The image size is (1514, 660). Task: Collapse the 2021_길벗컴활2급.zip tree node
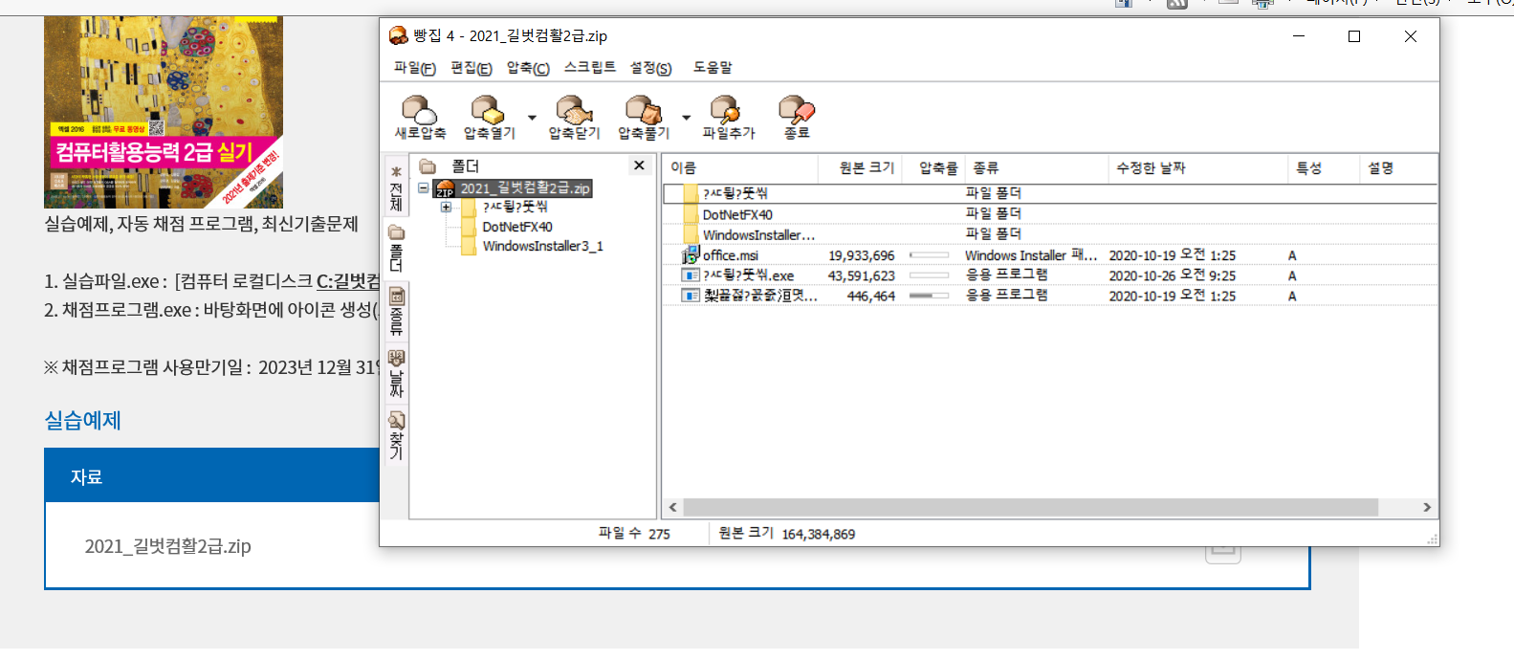[423, 188]
